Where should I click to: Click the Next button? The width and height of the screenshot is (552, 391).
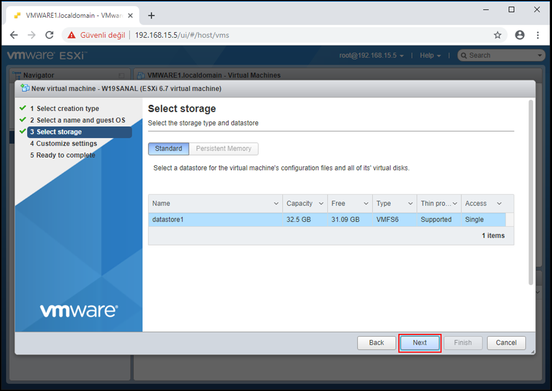pos(420,343)
